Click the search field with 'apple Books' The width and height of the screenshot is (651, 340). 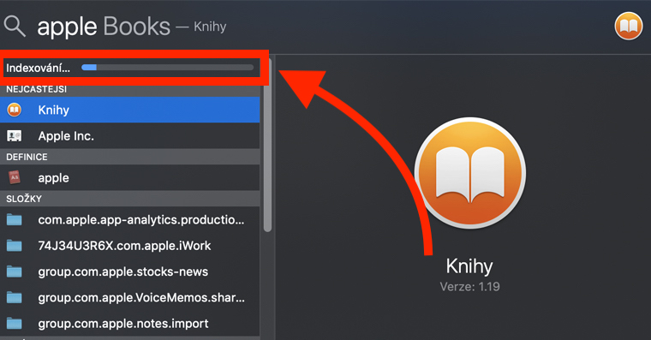132,27
